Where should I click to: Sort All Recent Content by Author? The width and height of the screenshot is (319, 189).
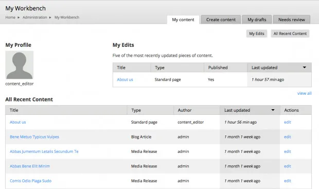pyautogui.click(x=185, y=110)
